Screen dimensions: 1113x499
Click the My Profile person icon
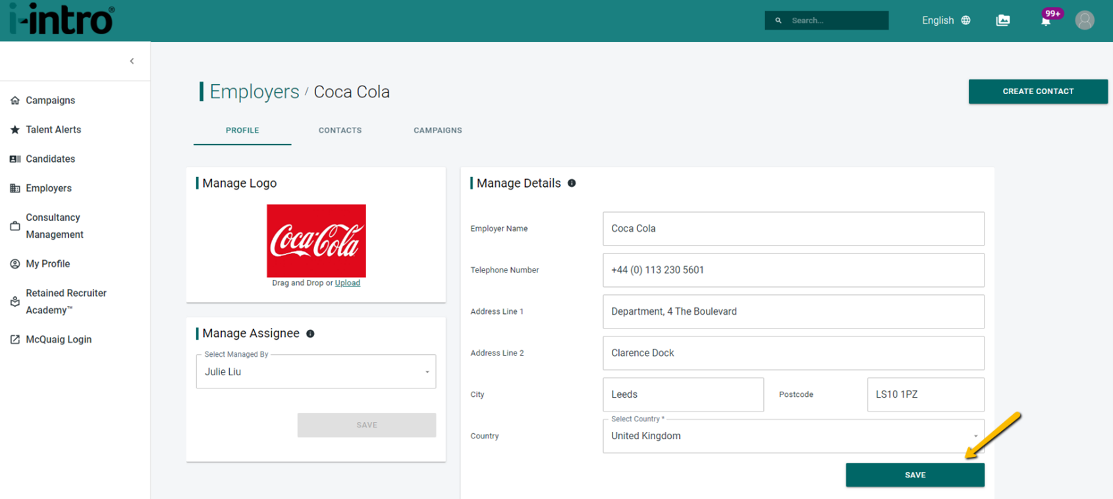coord(15,264)
